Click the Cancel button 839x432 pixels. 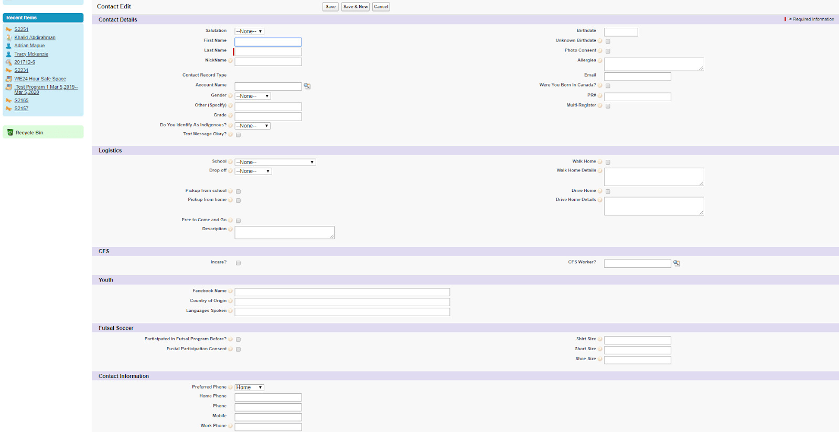click(x=381, y=7)
